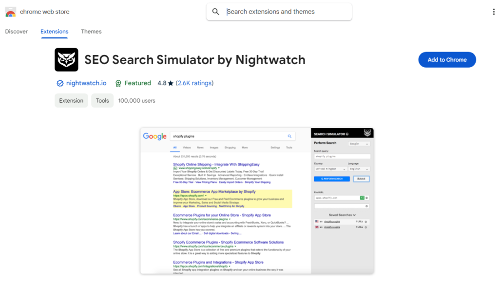Open the 2.6K ratings link
The image size is (499, 289).
tap(194, 83)
